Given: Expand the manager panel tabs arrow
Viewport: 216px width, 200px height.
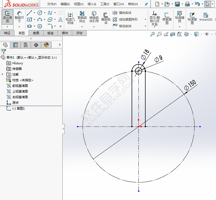Looking at the screenshot, I should click(x=60, y=45).
